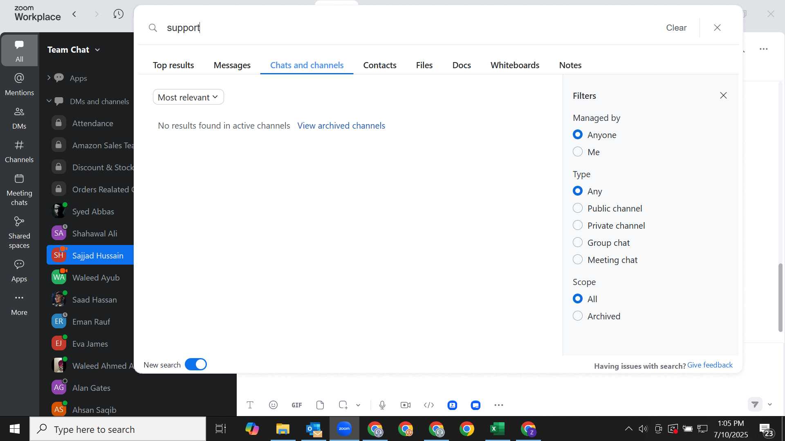Select Type Any option
785x441 pixels.
578,191
